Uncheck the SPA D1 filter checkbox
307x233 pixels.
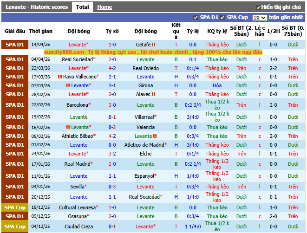click(x=196, y=18)
